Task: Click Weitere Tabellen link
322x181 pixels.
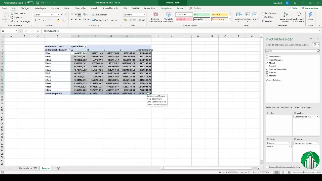Action: point(274,80)
